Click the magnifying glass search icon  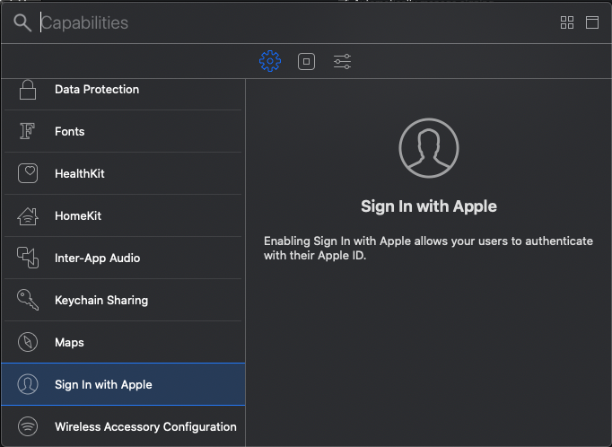[x=22, y=23]
